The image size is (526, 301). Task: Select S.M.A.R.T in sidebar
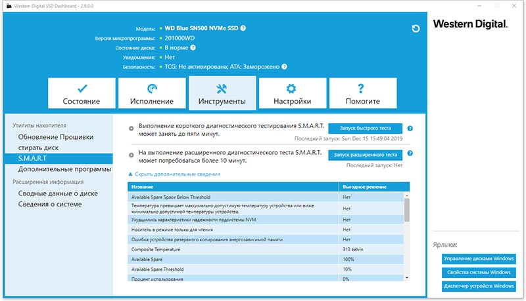coord(59,159)
